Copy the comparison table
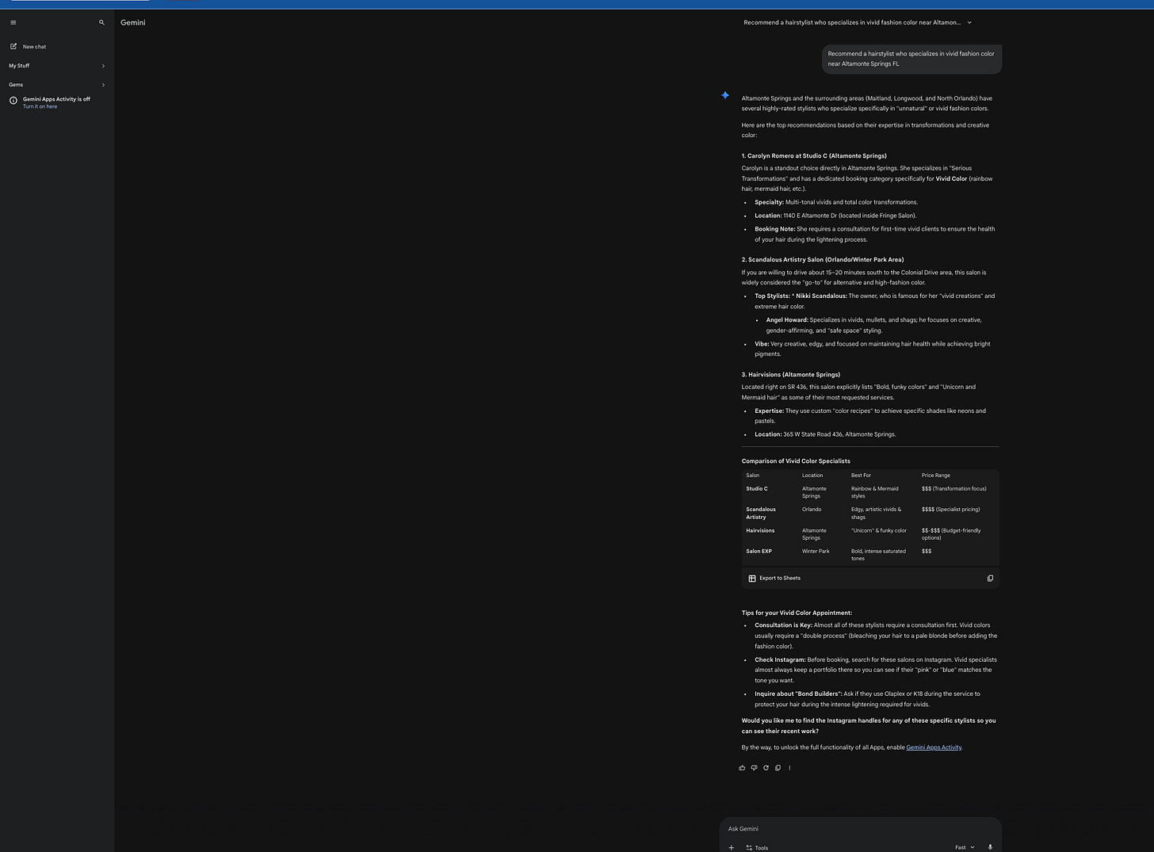 pyautogui.click(x=990, y=579)
